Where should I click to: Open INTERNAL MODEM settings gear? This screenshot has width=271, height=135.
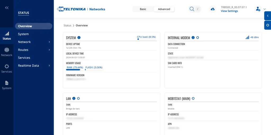point(197,38)
